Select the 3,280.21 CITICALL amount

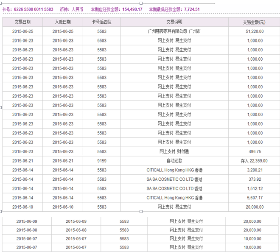click(254, 170)
